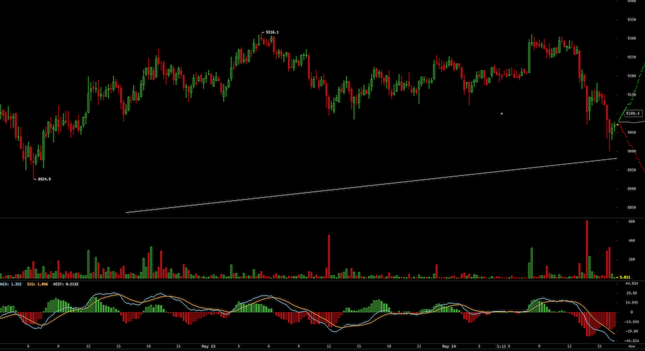Select the white ascending trend line
This screenshot has height=351, width=645.
point(372,186)
